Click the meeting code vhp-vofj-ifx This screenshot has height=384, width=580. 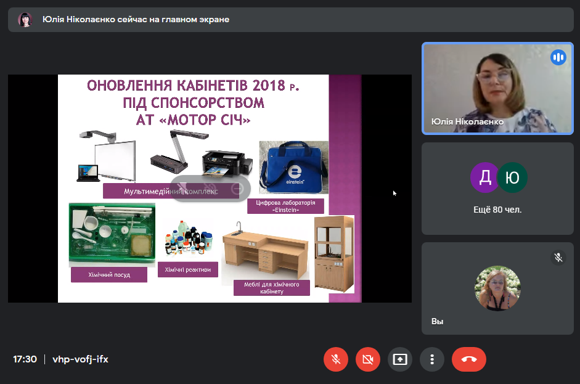80,359
